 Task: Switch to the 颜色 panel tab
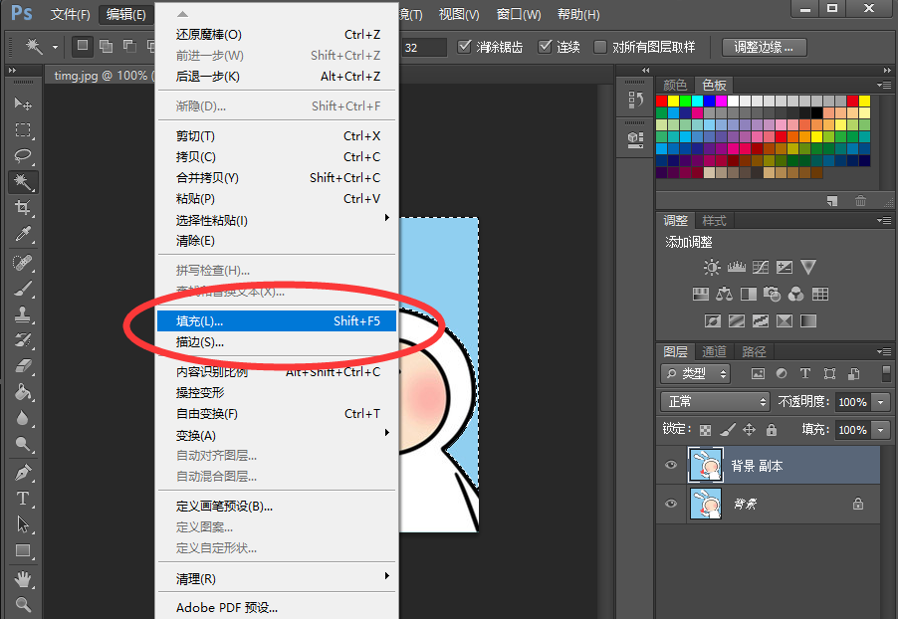point(675,86)
